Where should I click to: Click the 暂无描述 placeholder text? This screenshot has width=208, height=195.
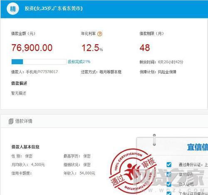coord(19,93)
